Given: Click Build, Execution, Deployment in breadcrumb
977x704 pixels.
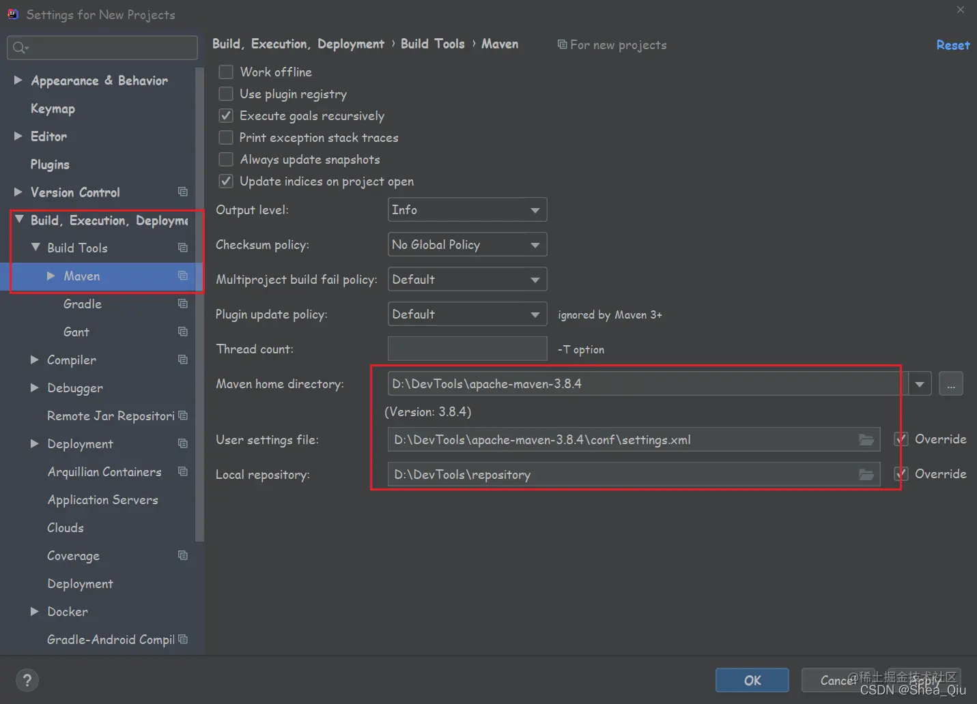Looking at the screenshot, I should click(298, 44).
